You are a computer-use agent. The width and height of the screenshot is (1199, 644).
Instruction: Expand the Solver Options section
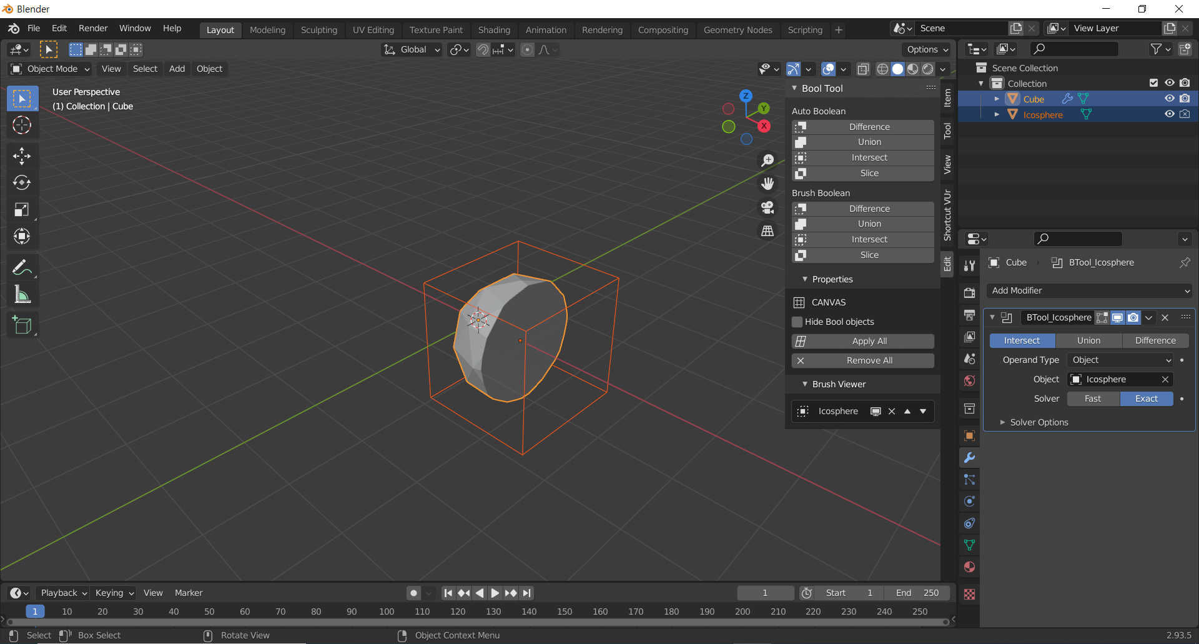[x=1038, y=422]
